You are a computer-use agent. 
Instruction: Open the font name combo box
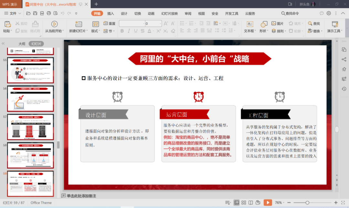pos(132,24)
